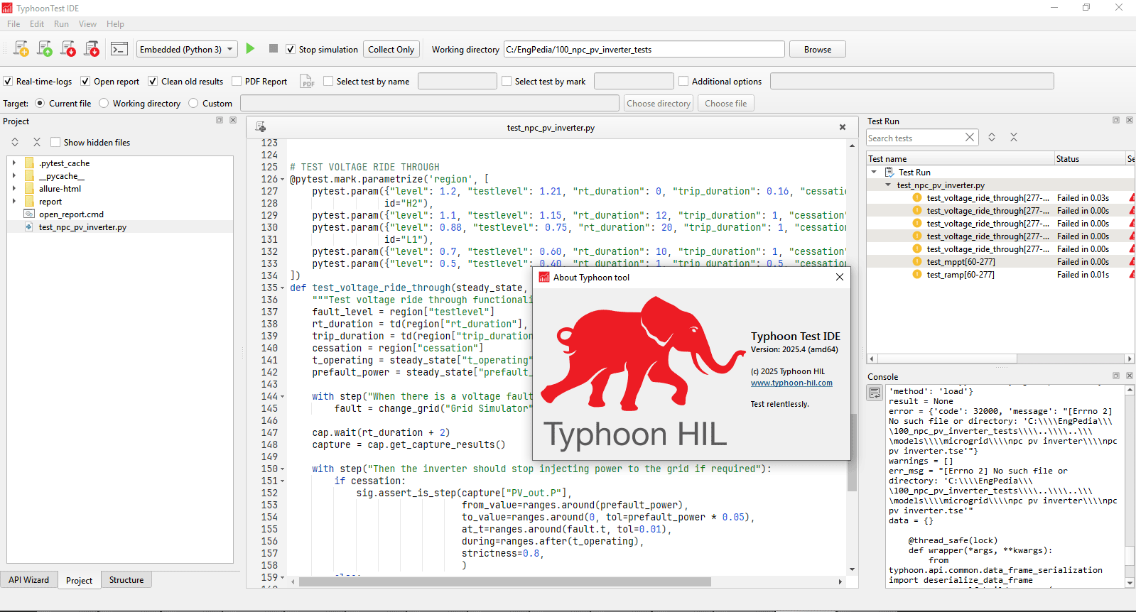Click the script icon with green arrow
Screen dimensions: 1136x612
45,49
